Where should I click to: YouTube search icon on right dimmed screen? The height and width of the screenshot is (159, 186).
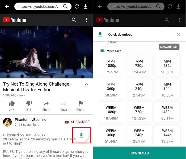click(x=167, y=20)
